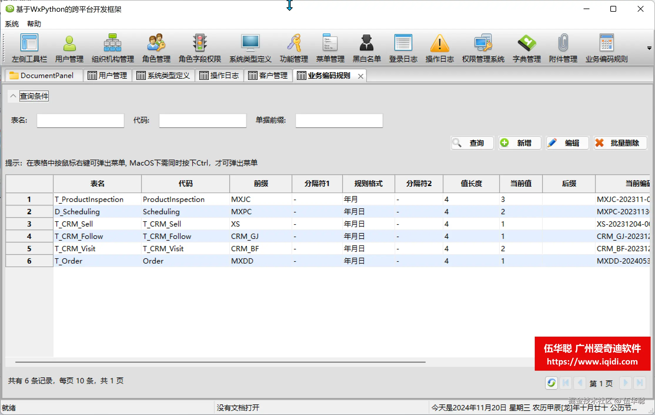Select row 3 header in the table
655x415 pixels.
point(29,224)
